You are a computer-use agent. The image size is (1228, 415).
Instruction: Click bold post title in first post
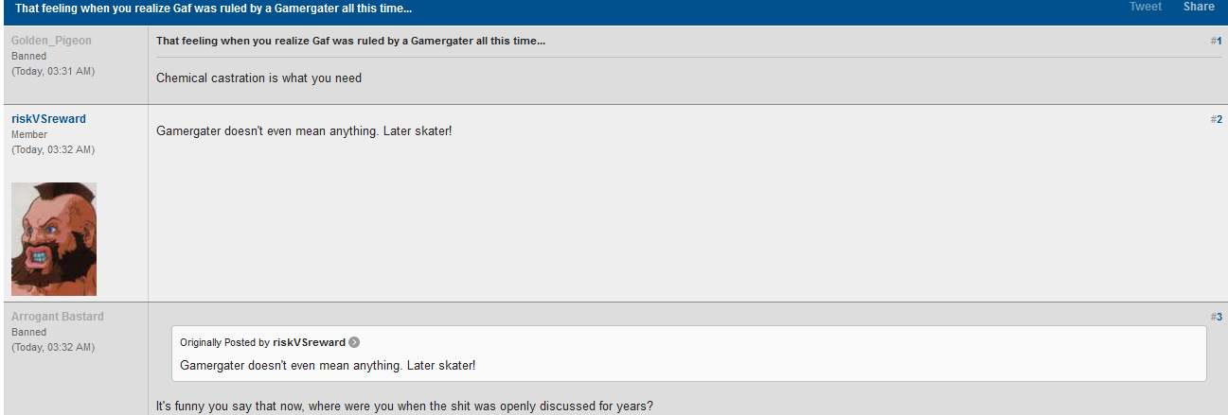[x=350, y=41]
